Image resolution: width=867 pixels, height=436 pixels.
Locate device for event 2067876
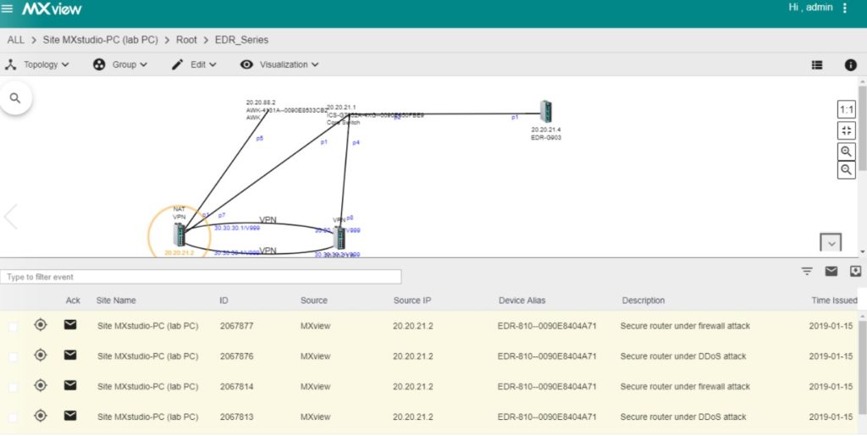41,356
